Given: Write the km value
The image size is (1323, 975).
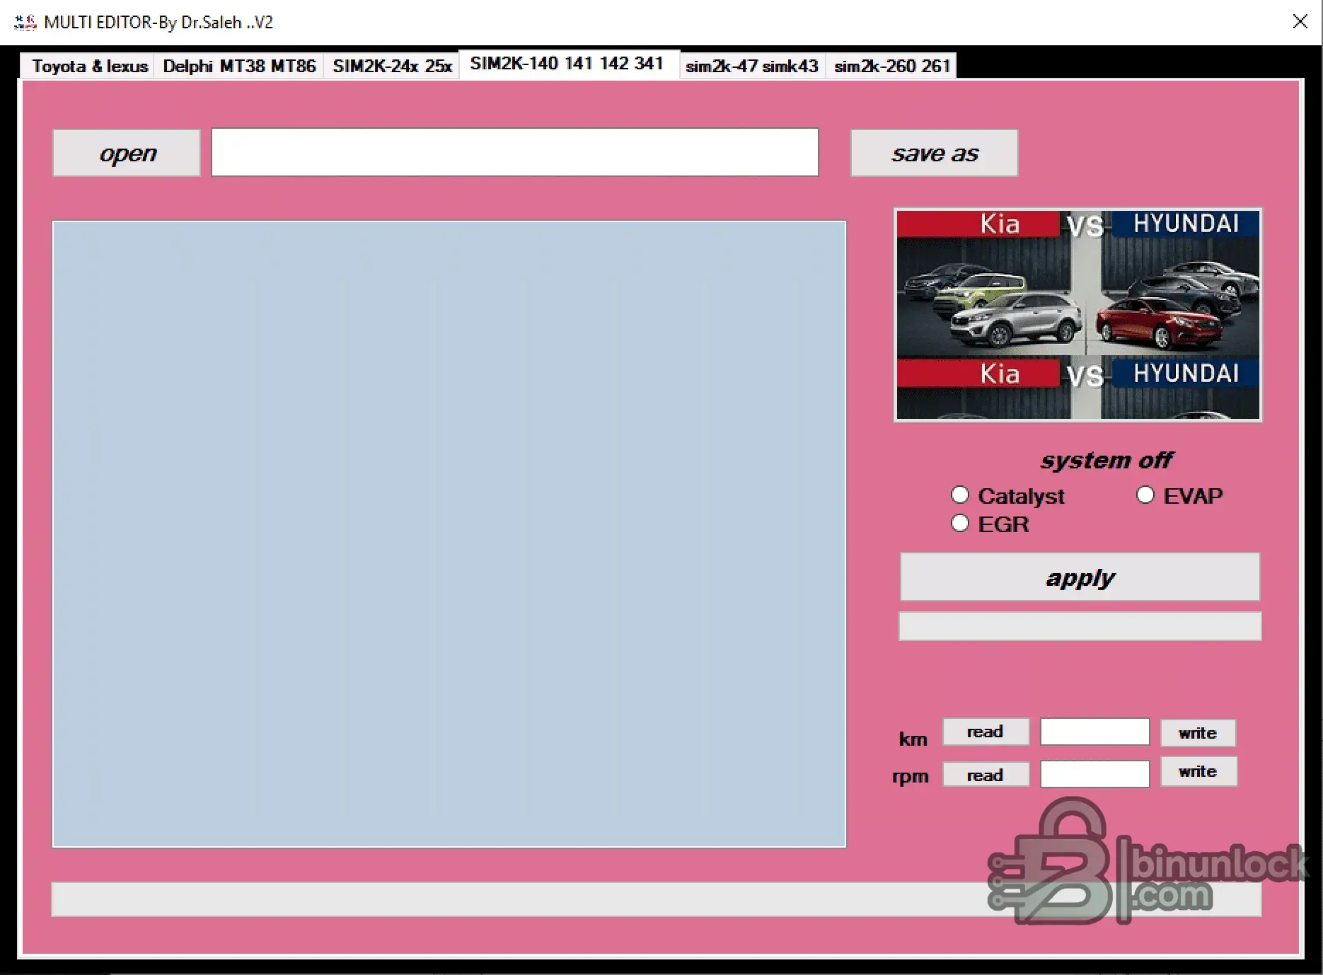Looking at the screenshot, I should pyautogui.click(x=1198, y=733).
